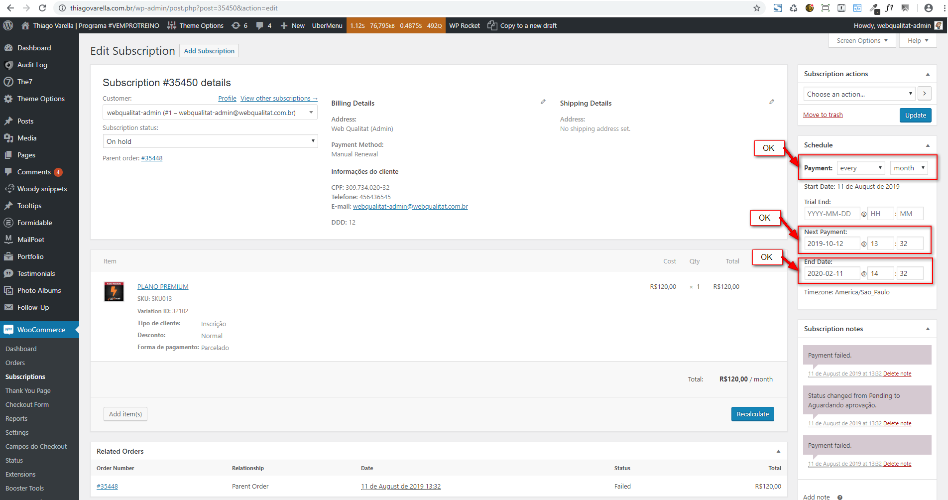This screenshot has width=948, height=500.
Task: Collapse the Related Orders panel
Action: click(x=778, y=452)
